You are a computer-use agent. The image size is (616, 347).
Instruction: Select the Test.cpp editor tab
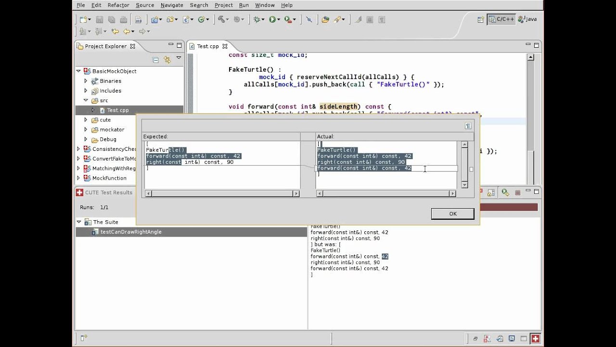(207, 46)
